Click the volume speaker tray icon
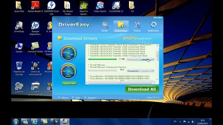Screen dimensions: 223x125 pos(193,122)
